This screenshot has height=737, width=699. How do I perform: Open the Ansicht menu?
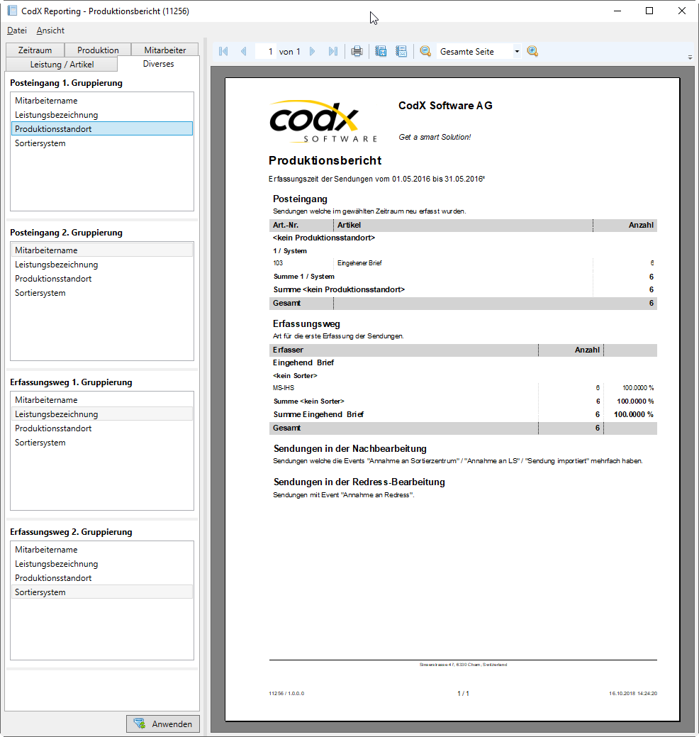pos(50,31)
